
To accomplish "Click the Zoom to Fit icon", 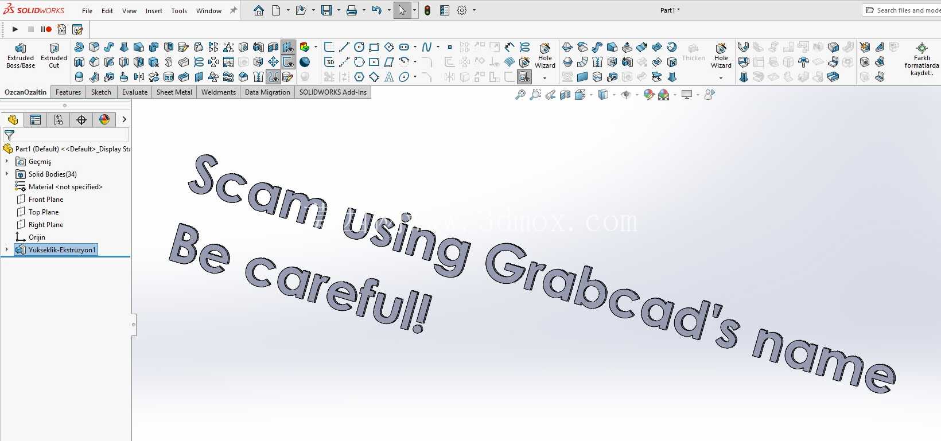I will pyautogui.click(x=520, y=95).
